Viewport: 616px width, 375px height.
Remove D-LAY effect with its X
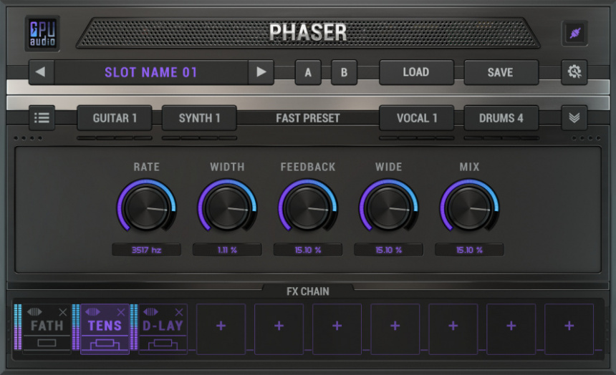[179, 312]
